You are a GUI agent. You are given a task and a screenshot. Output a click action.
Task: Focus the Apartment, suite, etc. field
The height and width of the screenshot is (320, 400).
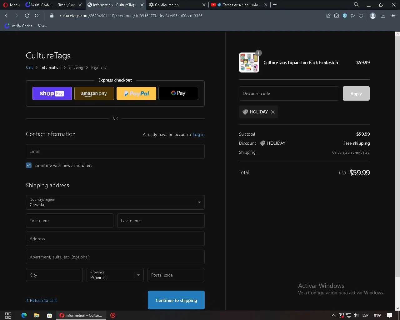115,257
